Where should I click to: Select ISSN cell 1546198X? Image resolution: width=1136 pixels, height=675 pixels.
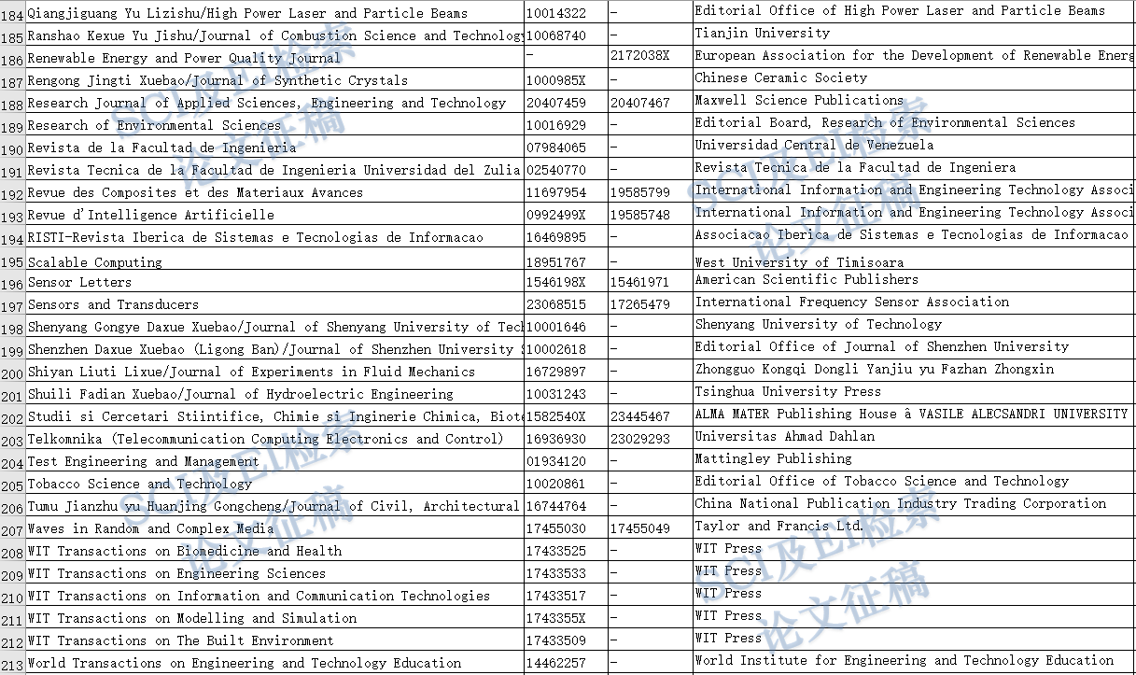tap(556, 282)
